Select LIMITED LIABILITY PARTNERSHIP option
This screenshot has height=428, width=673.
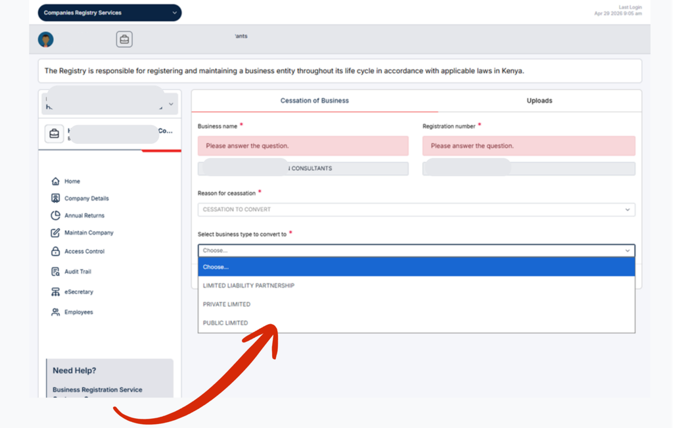(x=416, y=285)
